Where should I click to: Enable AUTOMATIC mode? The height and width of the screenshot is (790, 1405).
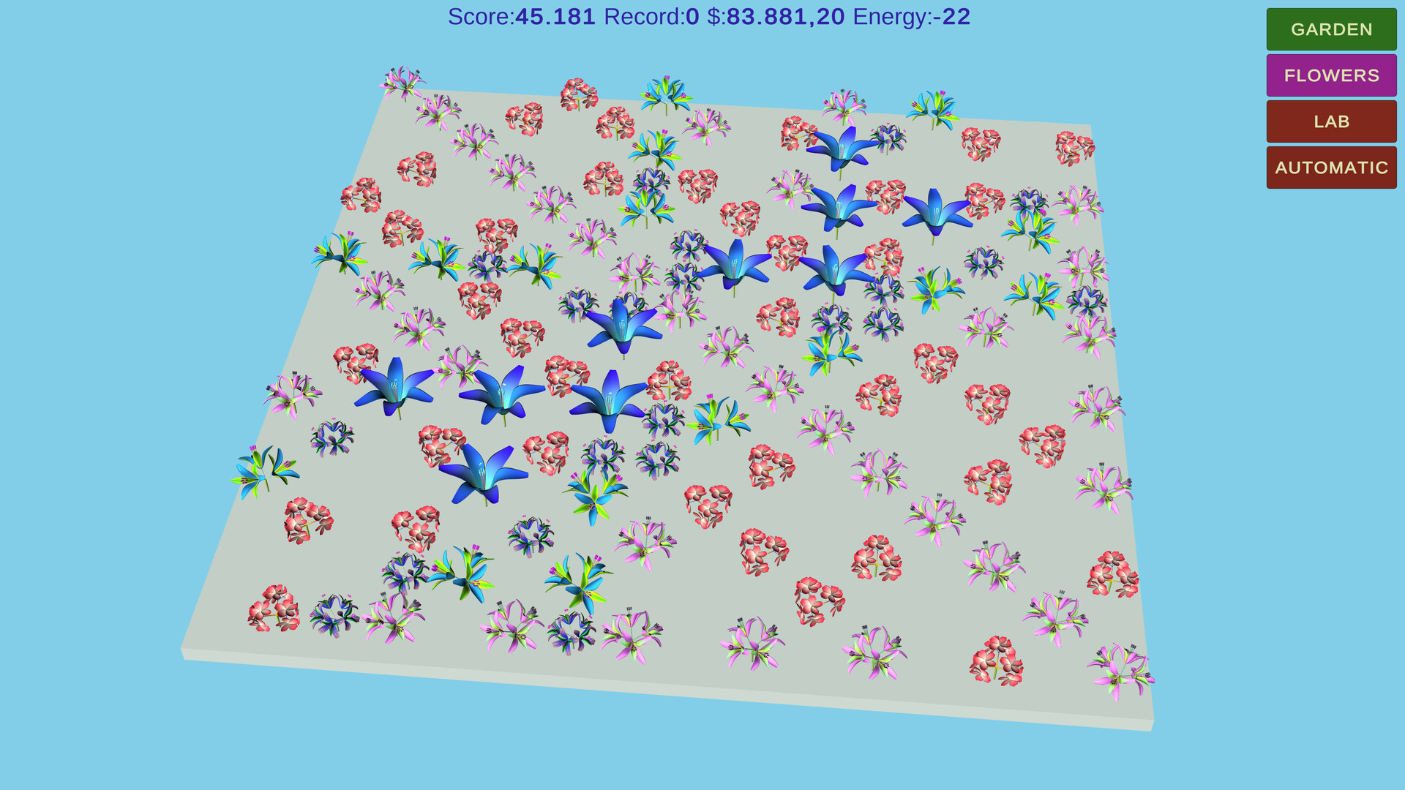click(1331, 168)
